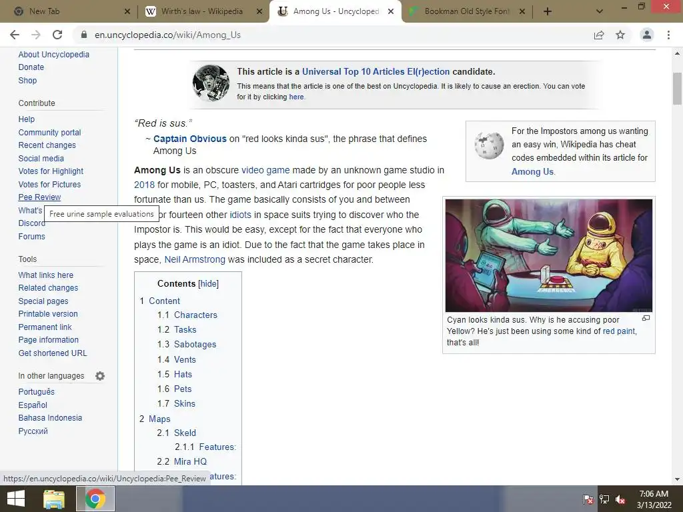Open File Explorer from taskbar

tap(54, 499)
